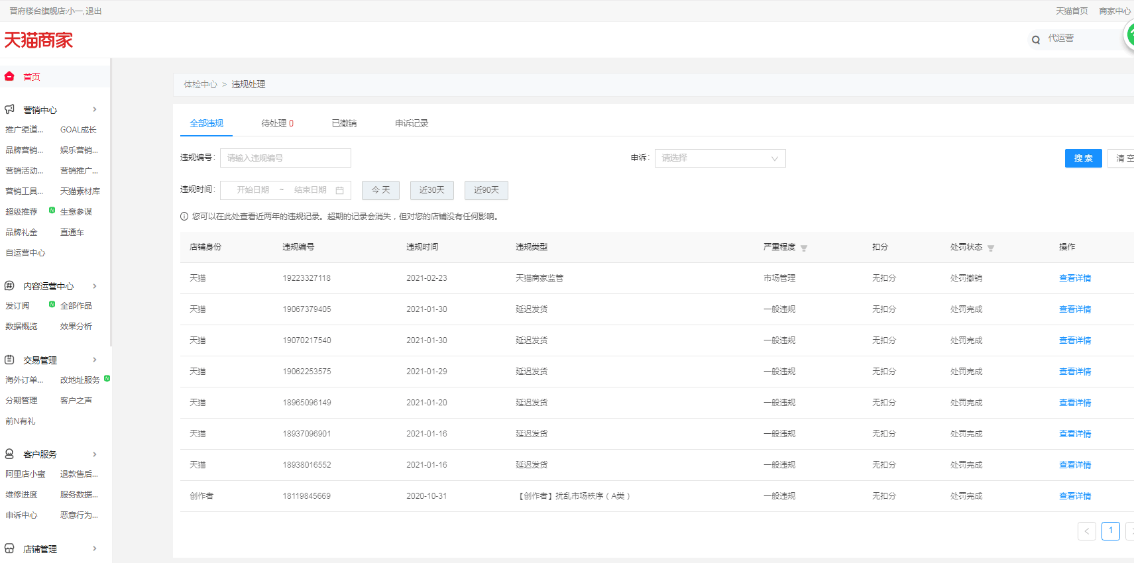Open 首页 in the sidebar

pyautogui.click(x=32, y=77)
